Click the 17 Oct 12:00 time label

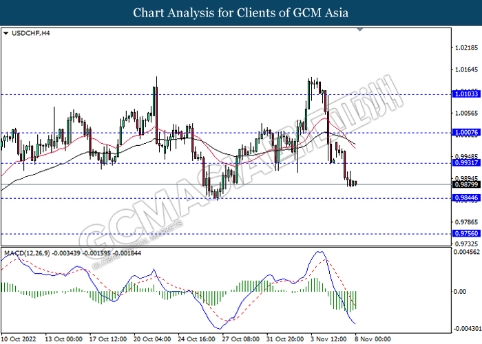click(108, 339)
